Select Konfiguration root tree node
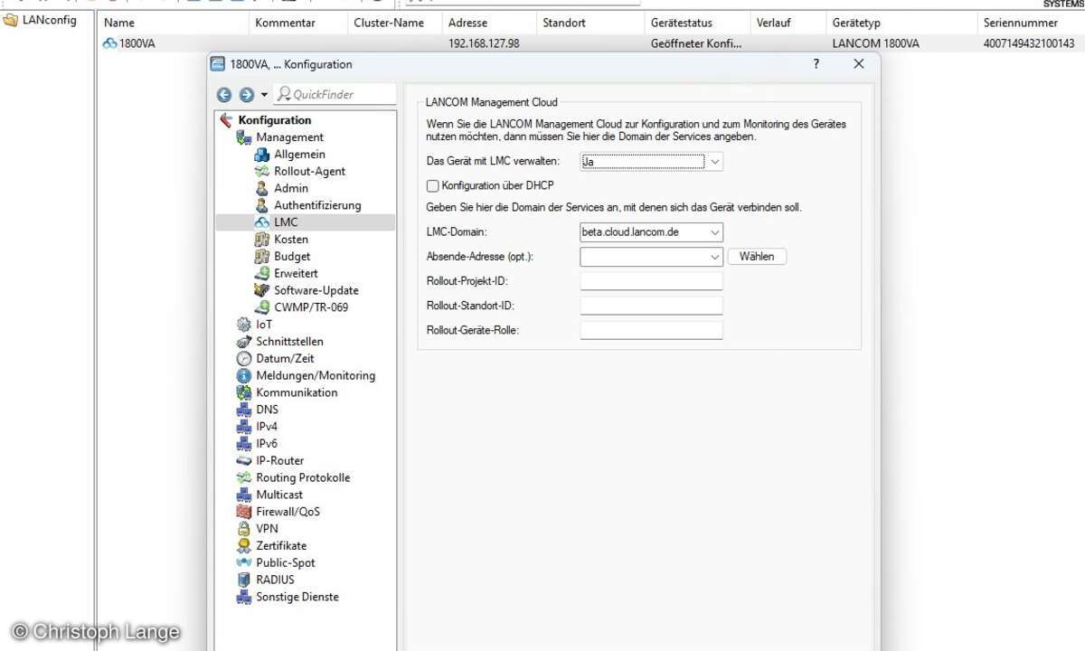This screenshot has width=1085, height=651. pyautogui.click(x=275, y=120)
